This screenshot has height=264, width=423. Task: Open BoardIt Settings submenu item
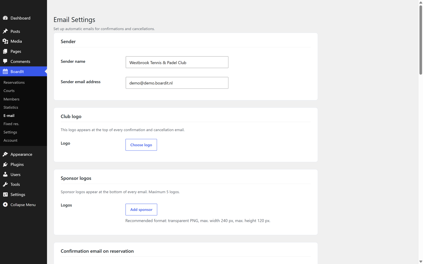(x=10, y=132)
